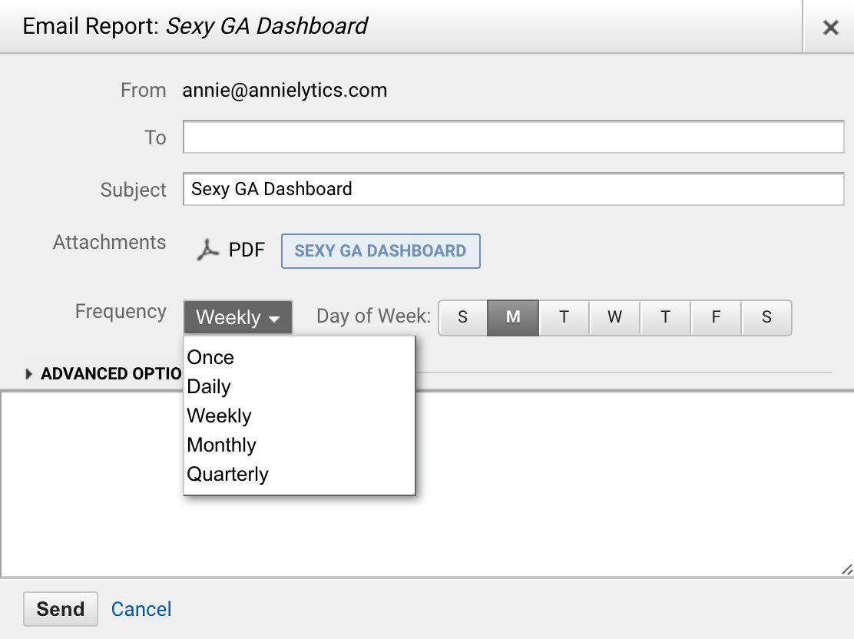This screenshot has height=639, width=854.
Task: Click the Sexy GA Dashboard attachment button
Action: 380,251
